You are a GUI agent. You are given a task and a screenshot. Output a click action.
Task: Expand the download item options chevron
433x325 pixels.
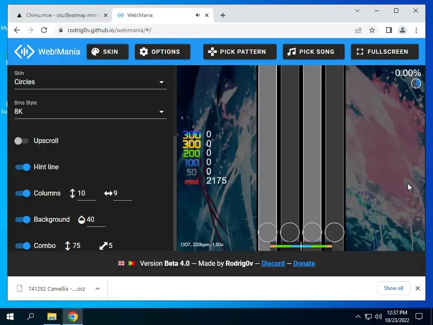click(x=98, y=289)
